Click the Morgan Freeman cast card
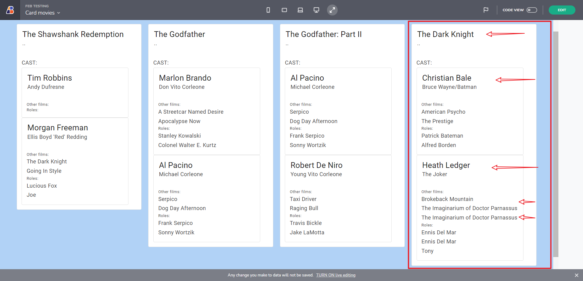Screen dimensions: 583x281 pos(75,161)
